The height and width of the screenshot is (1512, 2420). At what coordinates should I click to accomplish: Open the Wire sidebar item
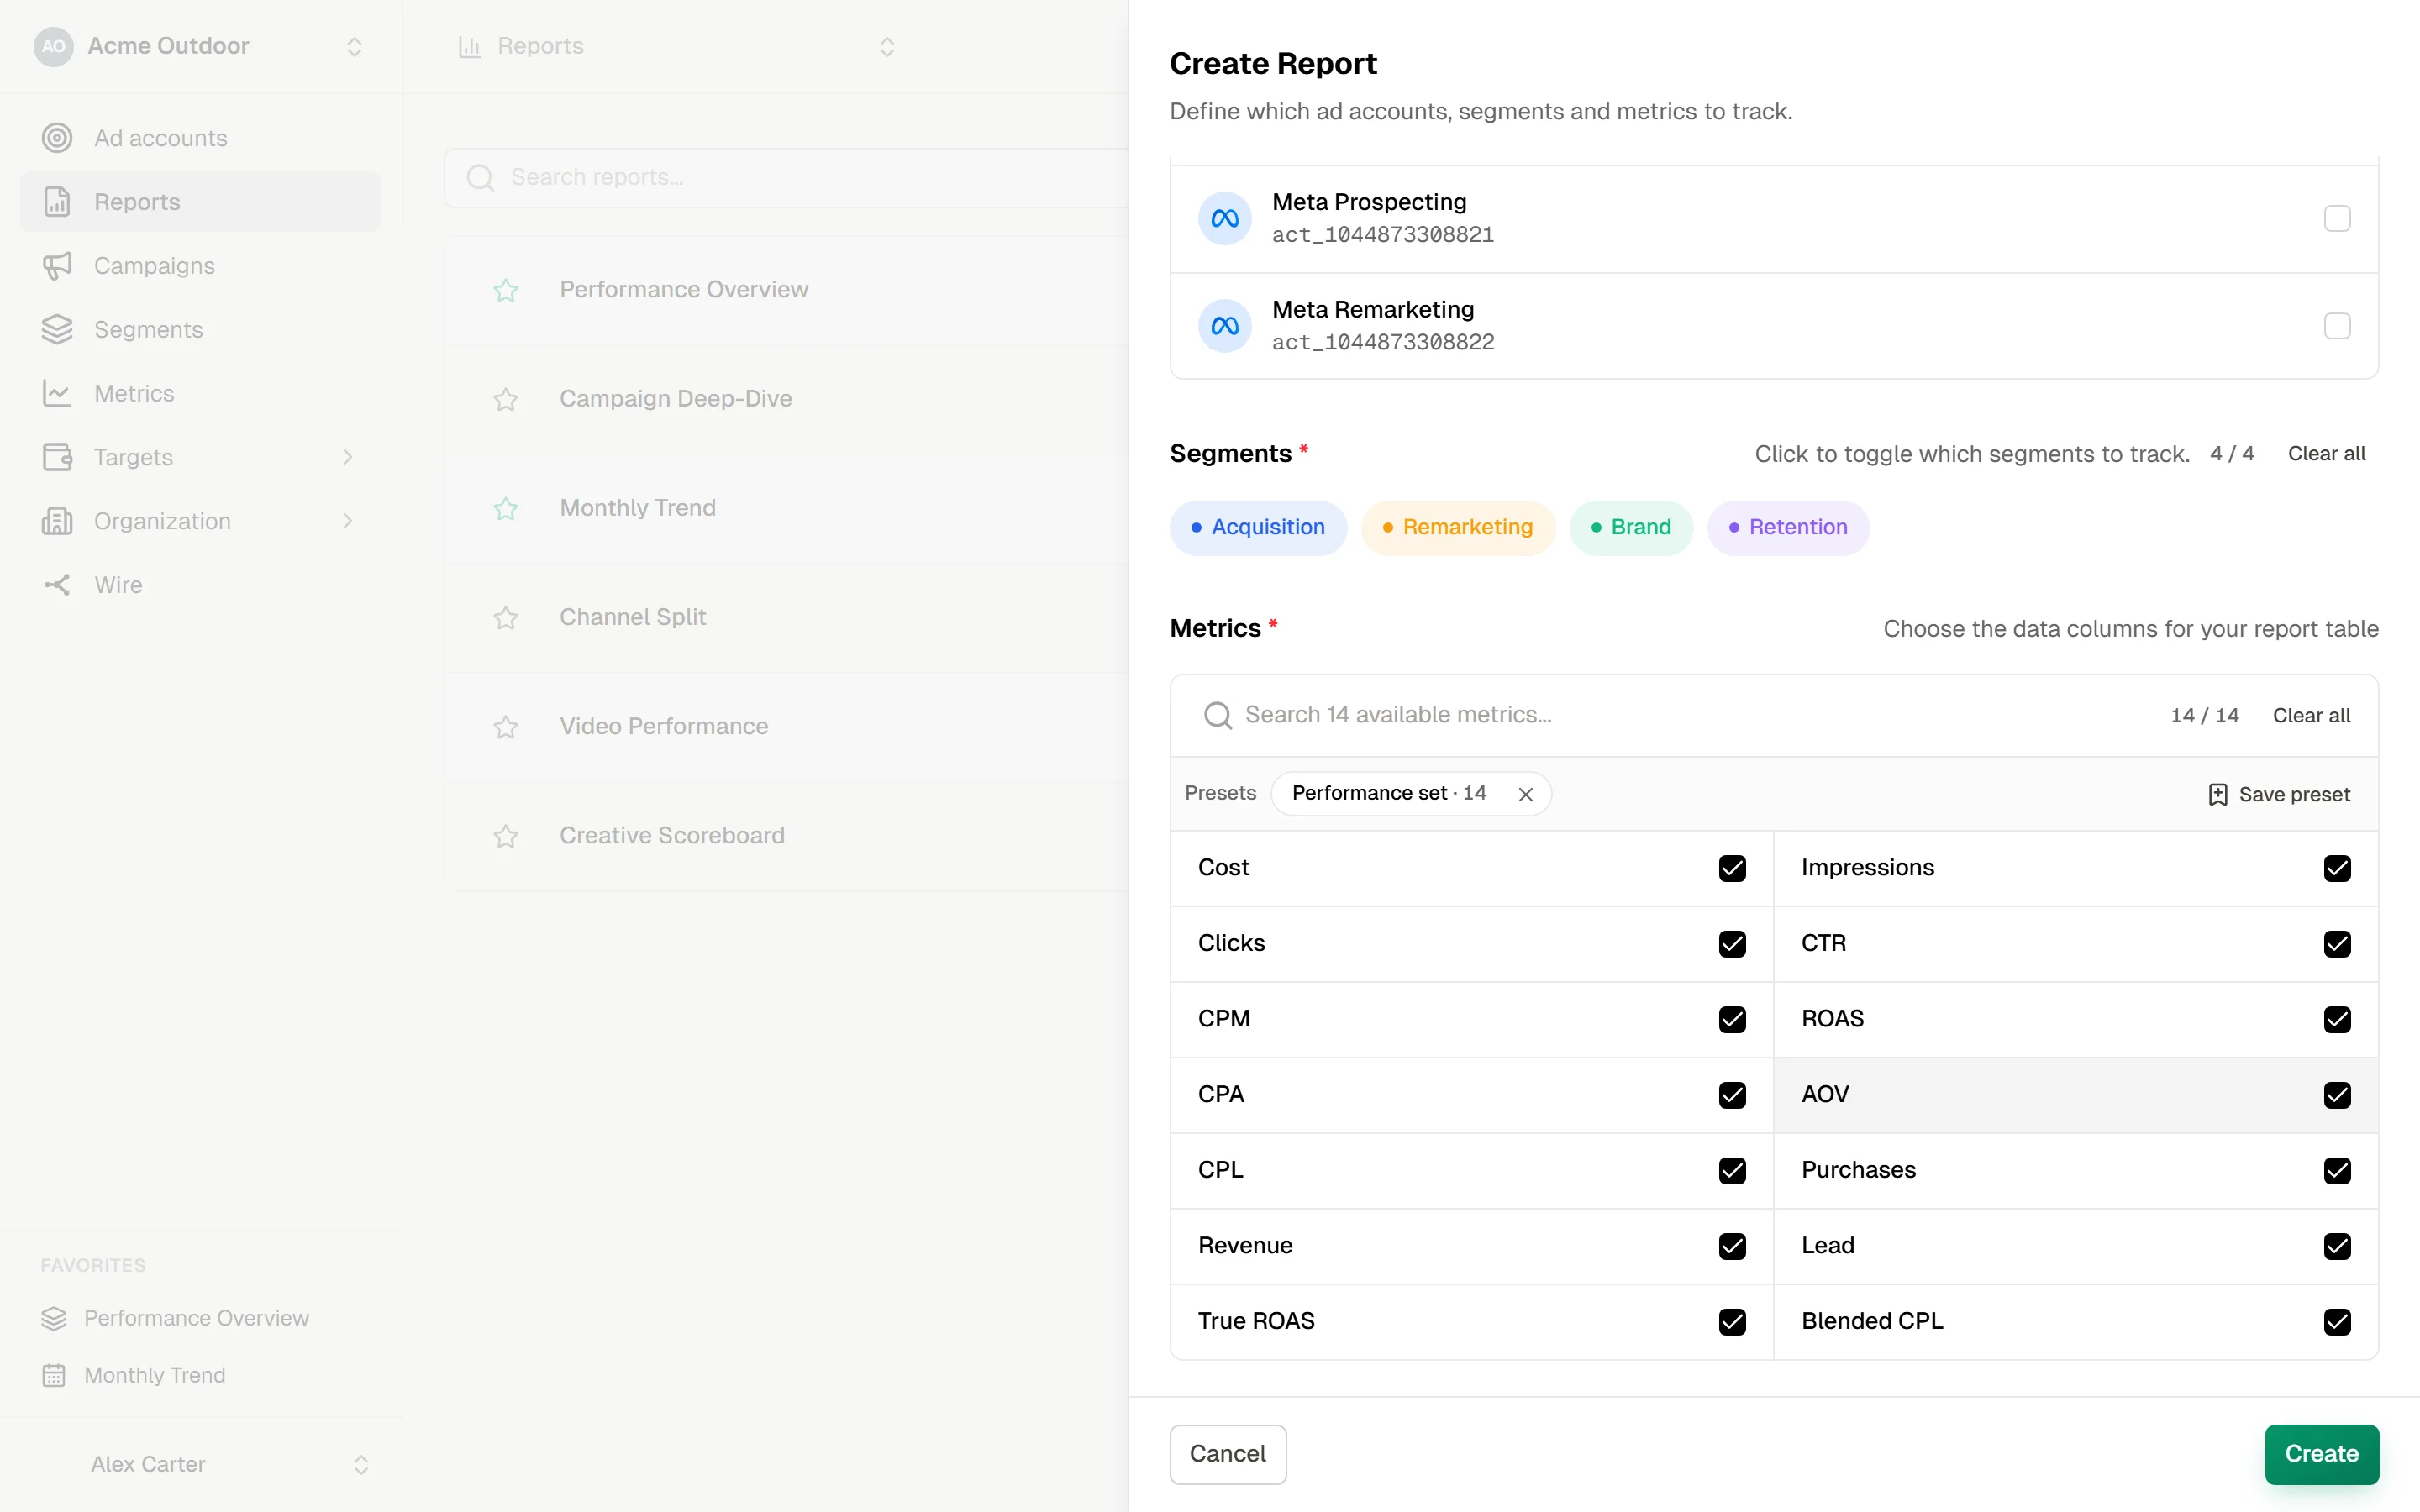pos(200,585)
